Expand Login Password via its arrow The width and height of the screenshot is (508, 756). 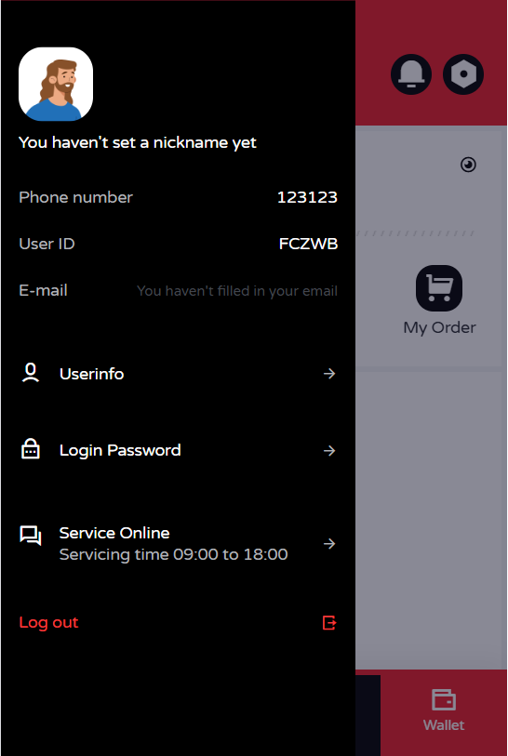click(329, 450)
